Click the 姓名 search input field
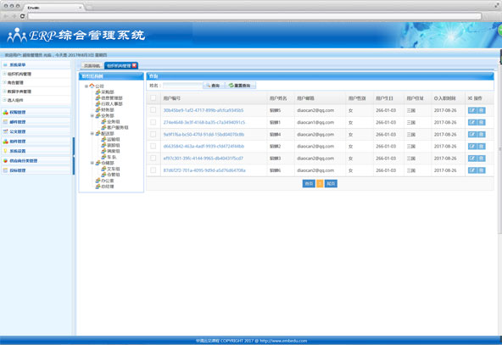502x345 pixels. 182,86
